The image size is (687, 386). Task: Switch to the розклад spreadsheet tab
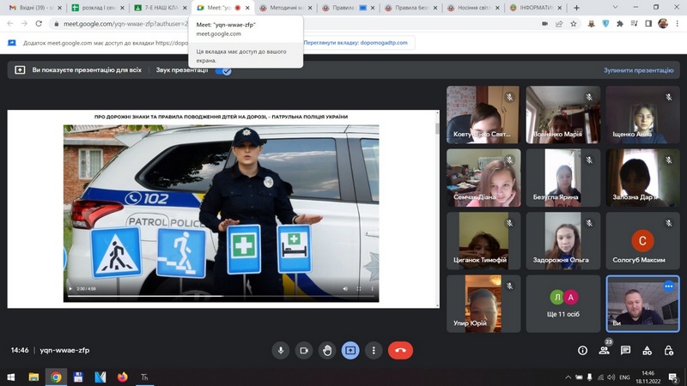(x=98, y=8)
